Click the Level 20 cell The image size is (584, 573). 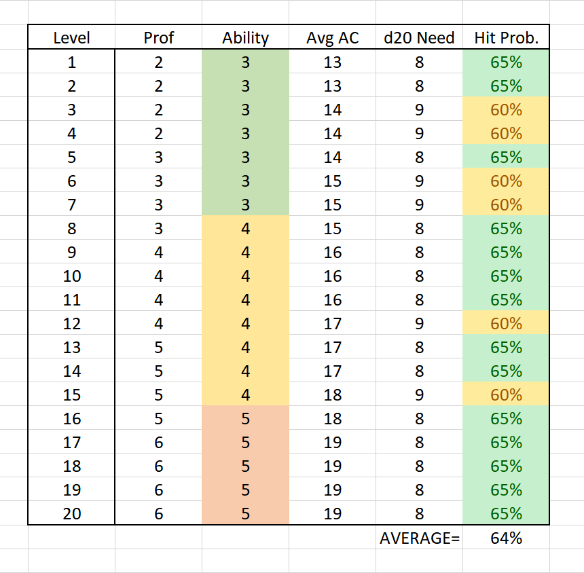click(x=71, y=513)
